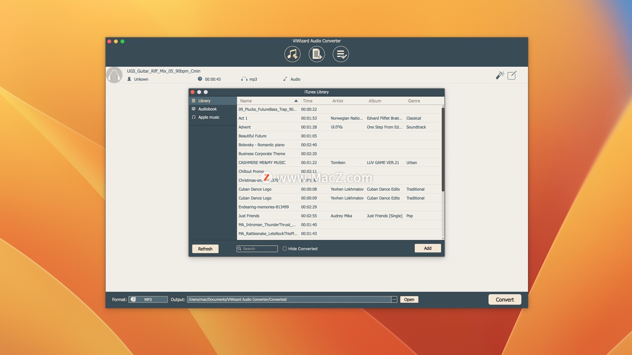Screen dimensions: 632x355
Task: Select Cuban Dance Logo 00:00:08 track
Action: [x=339, y=189]
